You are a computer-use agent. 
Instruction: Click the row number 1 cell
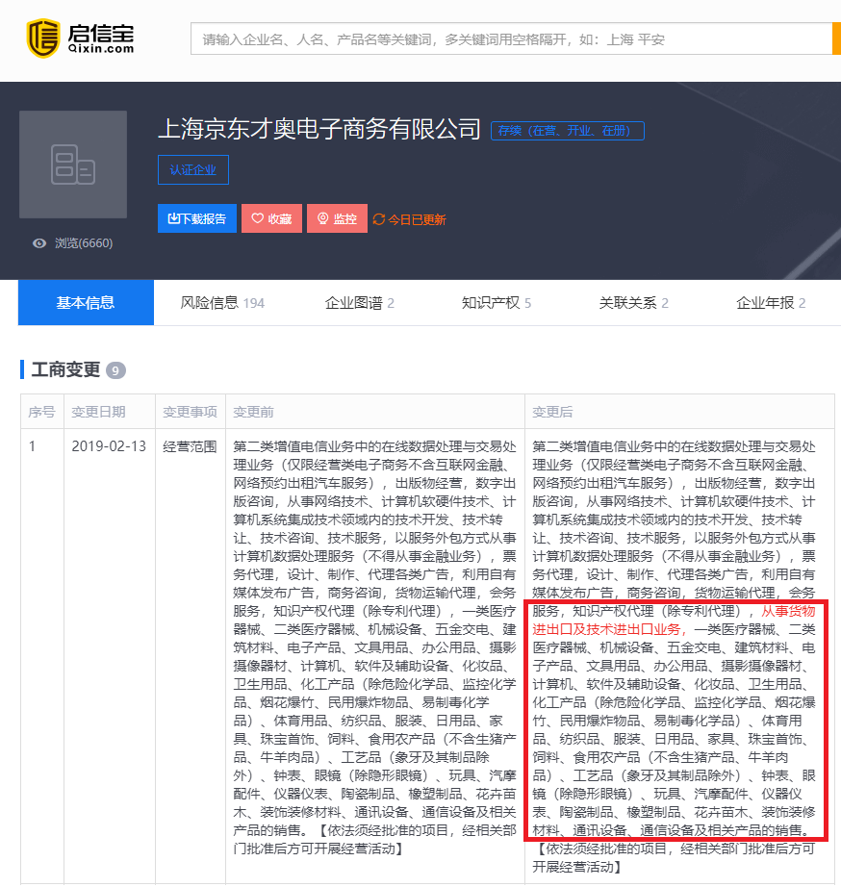33,446
